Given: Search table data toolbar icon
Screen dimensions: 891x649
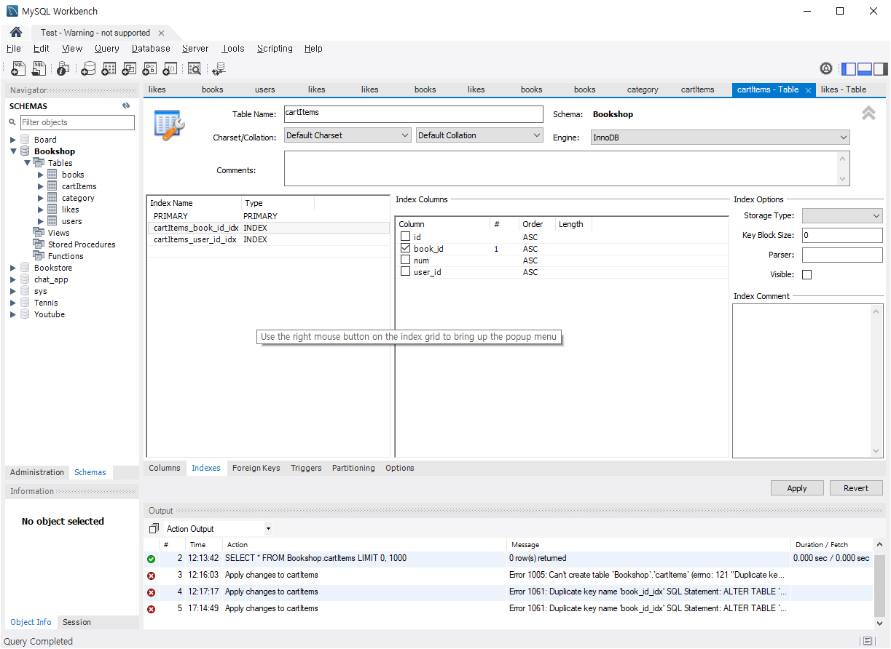Looking at the screenshot, I should click(x=195, y=68).
